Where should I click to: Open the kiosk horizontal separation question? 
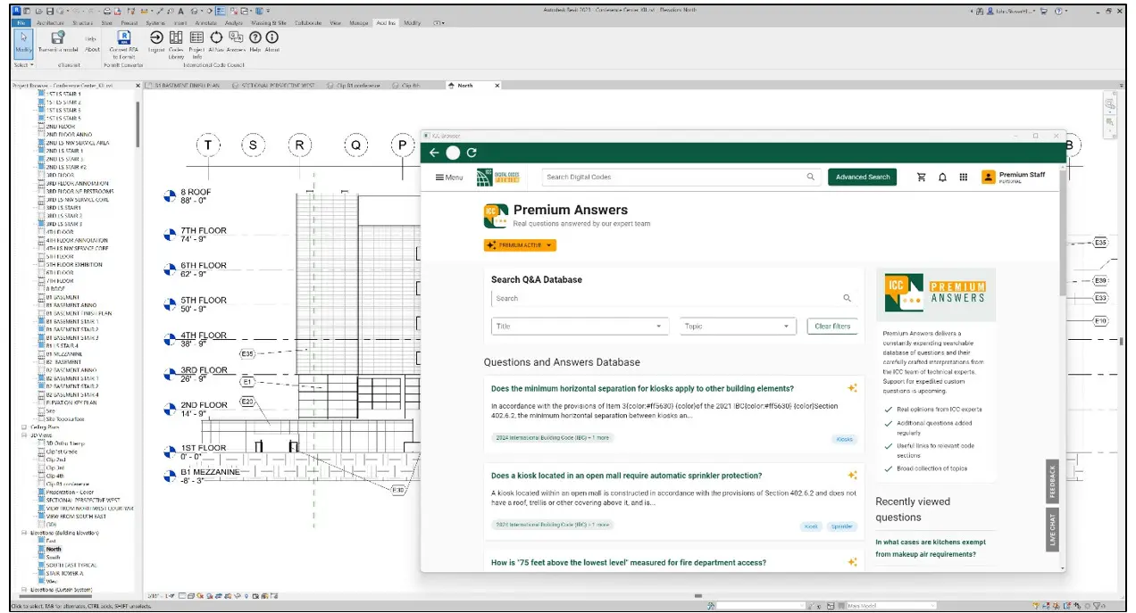tap(642, 389)
